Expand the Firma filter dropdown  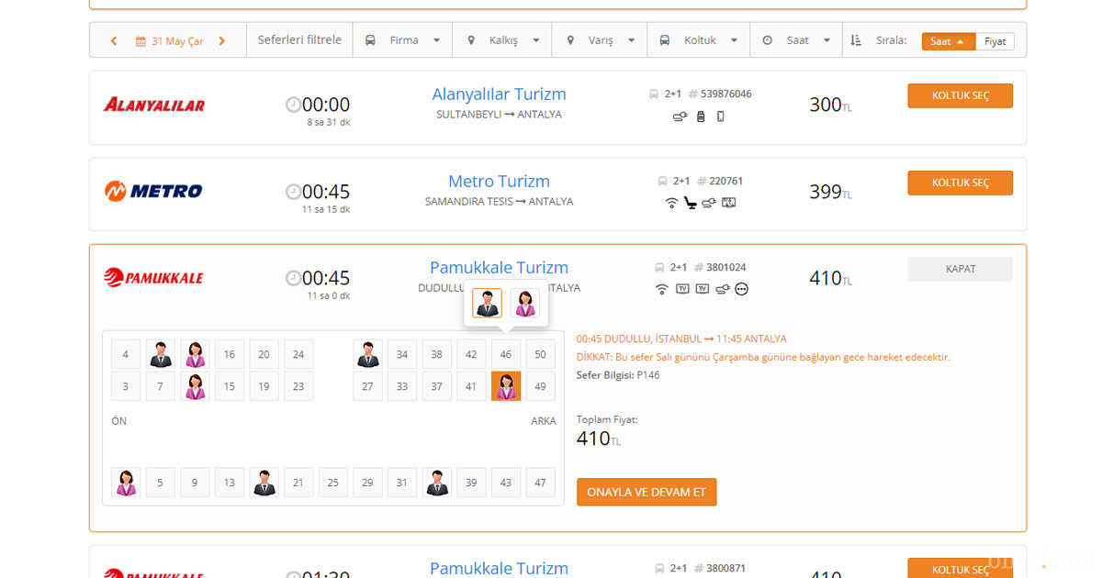[x=403, y=40]
